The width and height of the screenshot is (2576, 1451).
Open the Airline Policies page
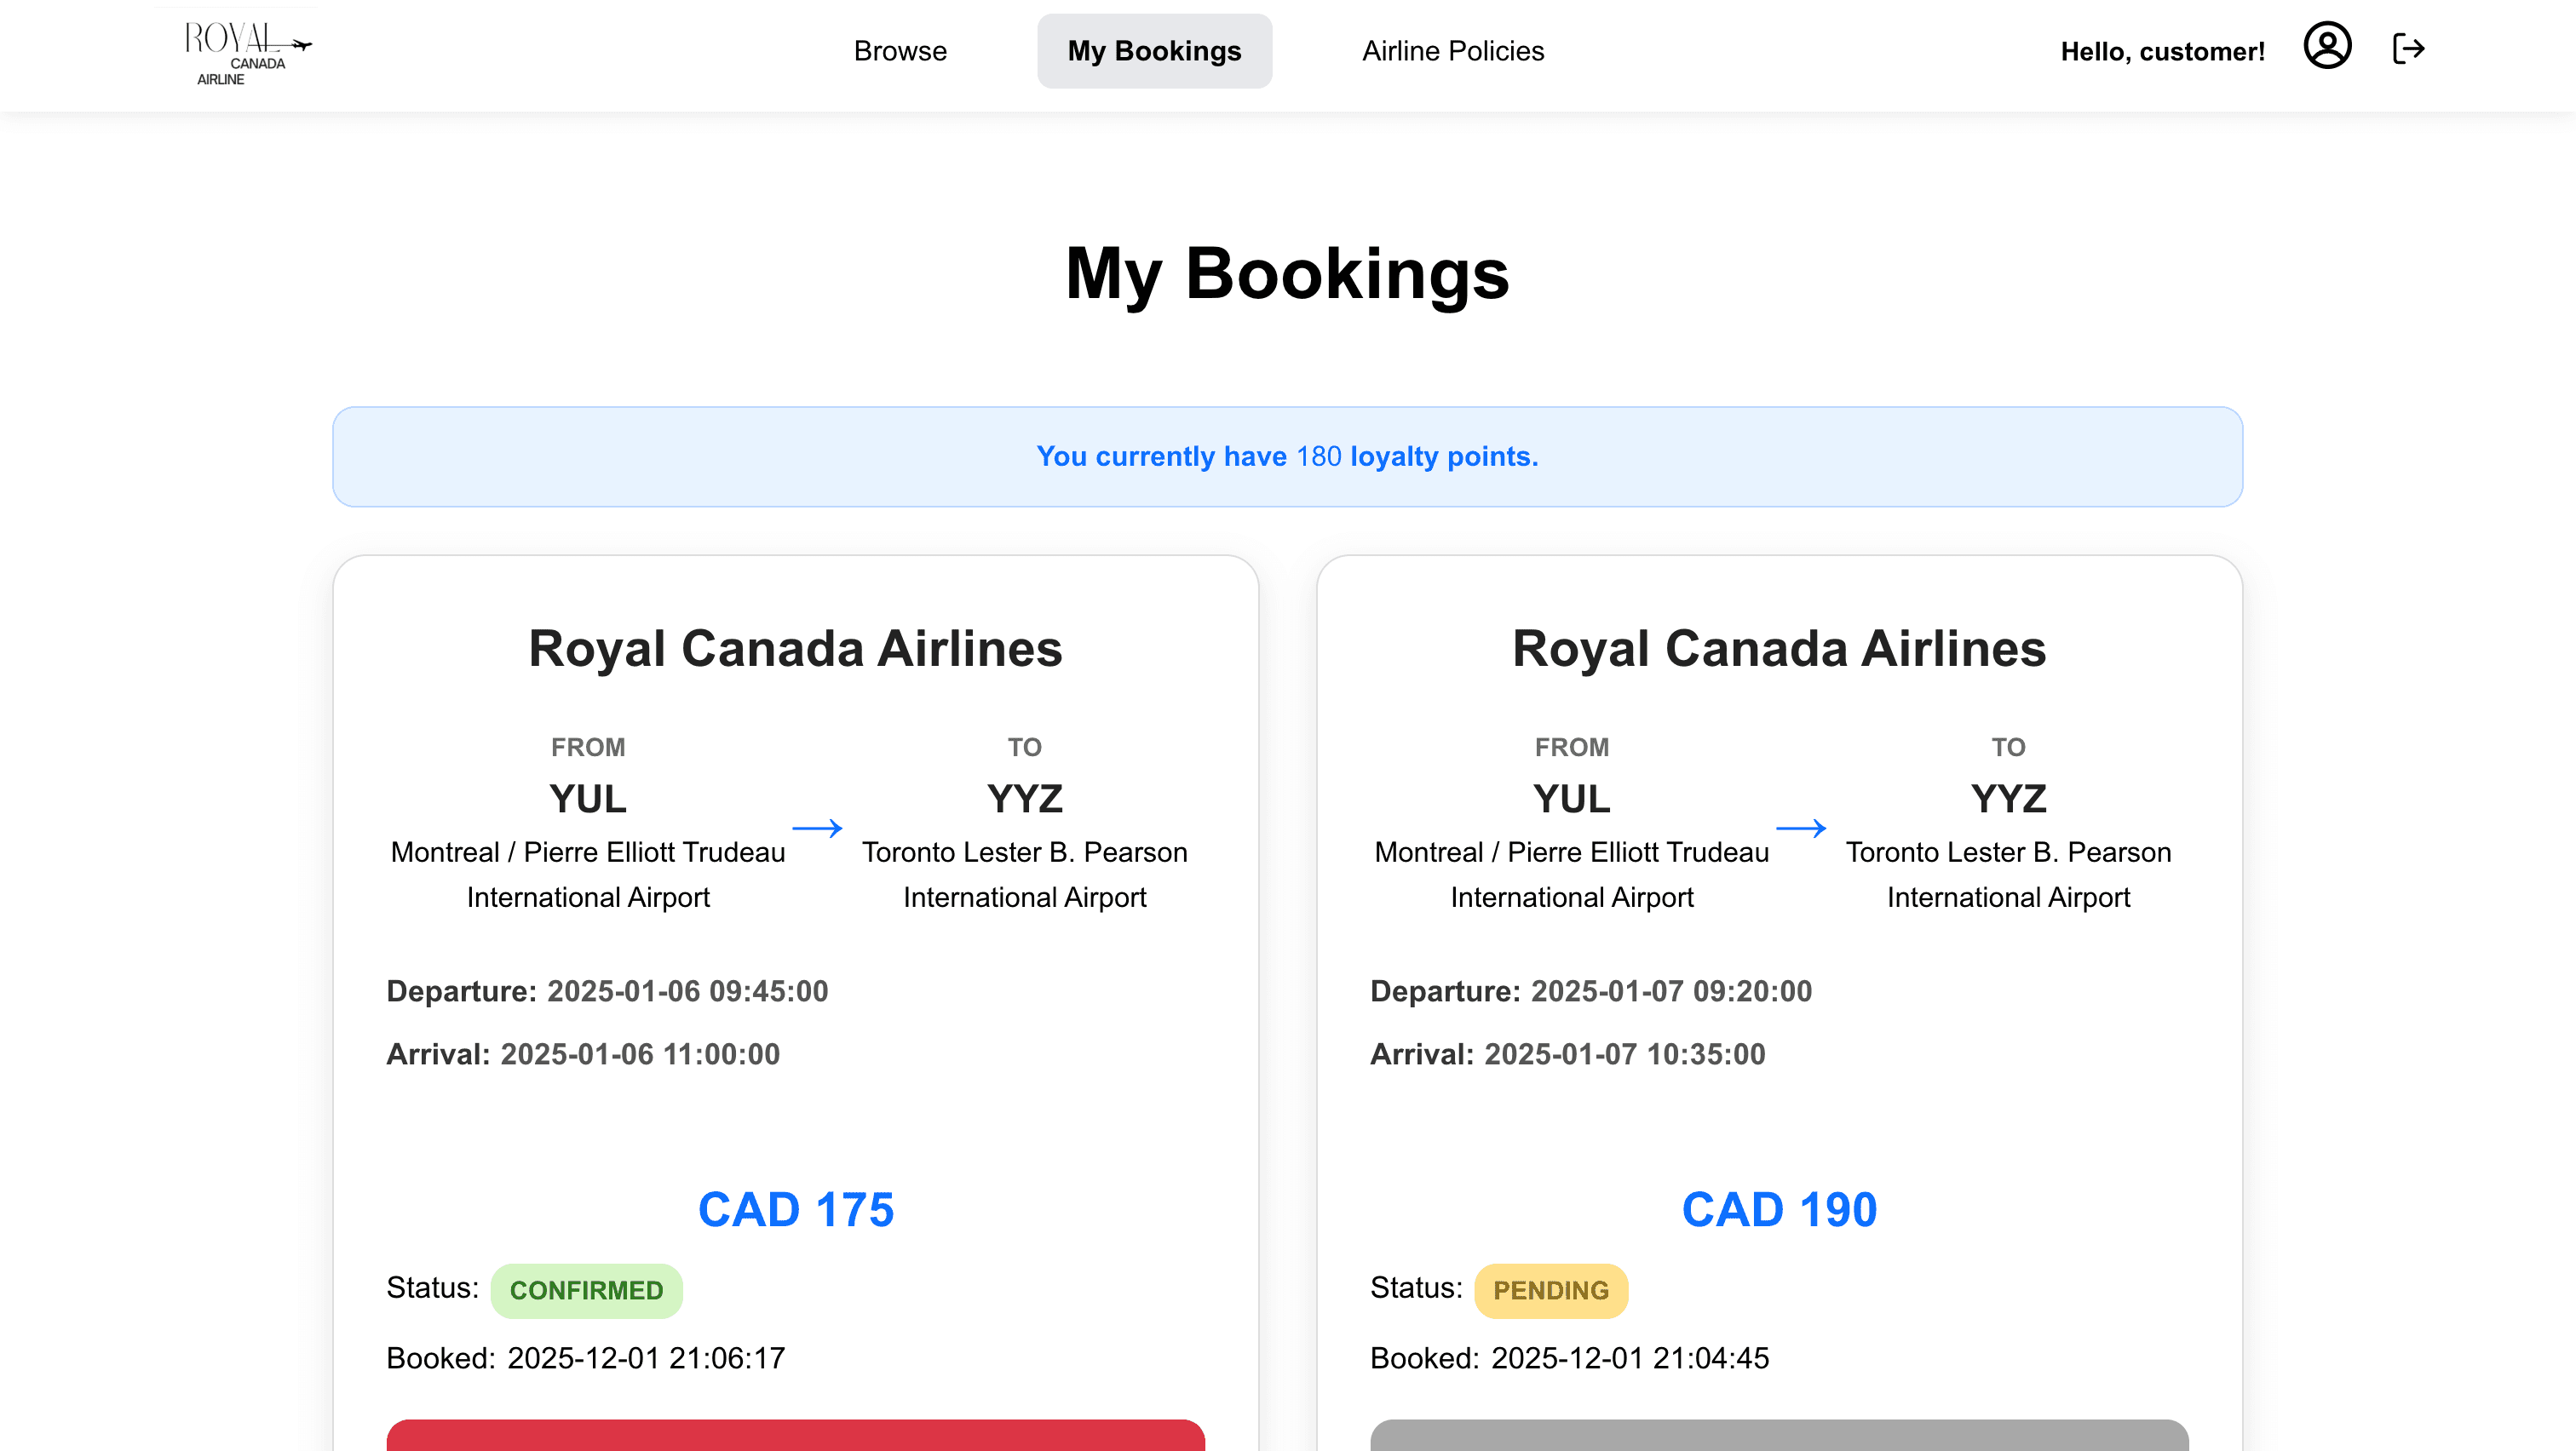tap(1452, 51)
